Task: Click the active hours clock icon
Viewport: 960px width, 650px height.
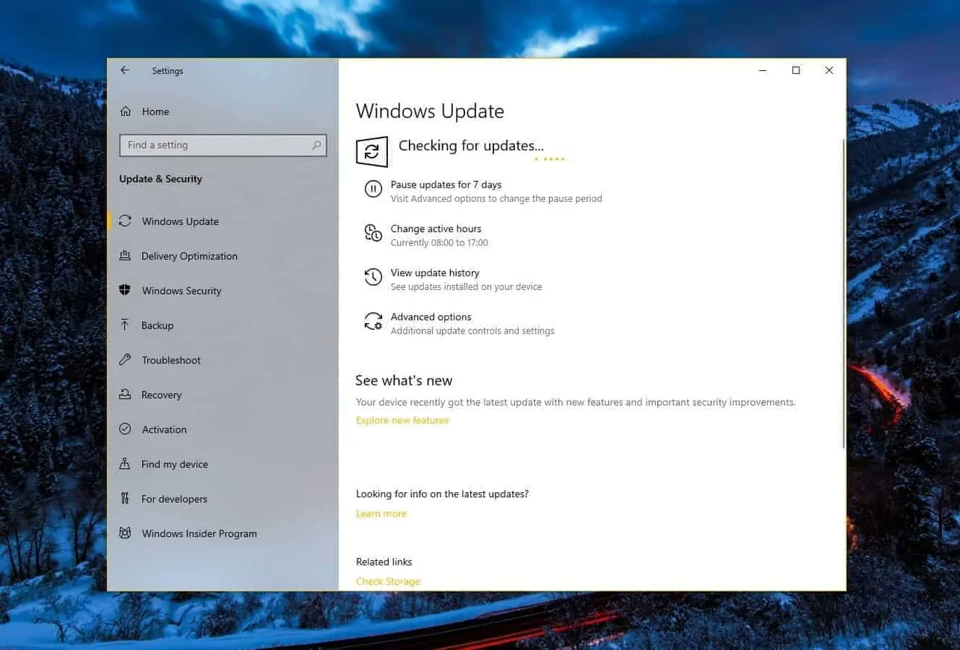Action: [373, 233]
